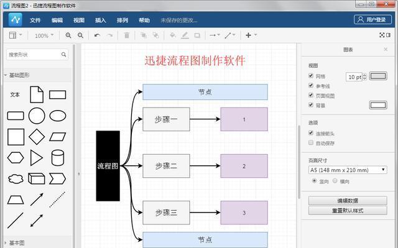Click the 用户登录 login button
Viewport: 398px width, 248px height.
373,19
